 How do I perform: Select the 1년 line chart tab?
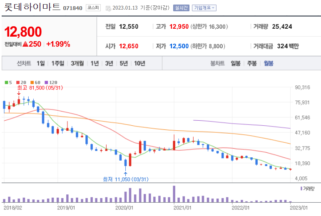click(x=95, y=63)
